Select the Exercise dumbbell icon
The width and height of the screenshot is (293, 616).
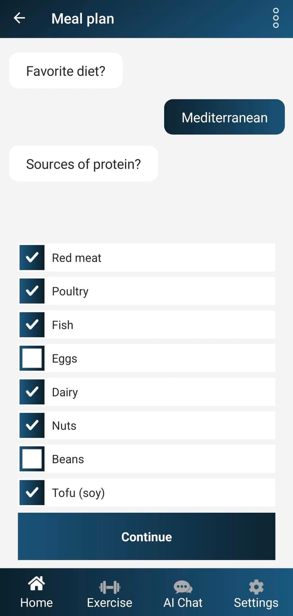[x=109, y=586]
